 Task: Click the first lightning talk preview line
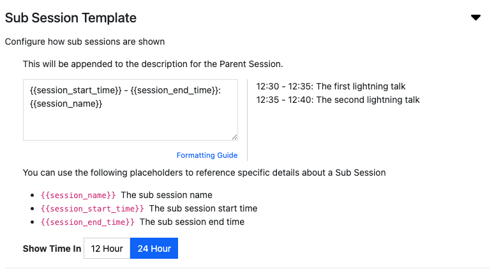[x=331, y=86]
